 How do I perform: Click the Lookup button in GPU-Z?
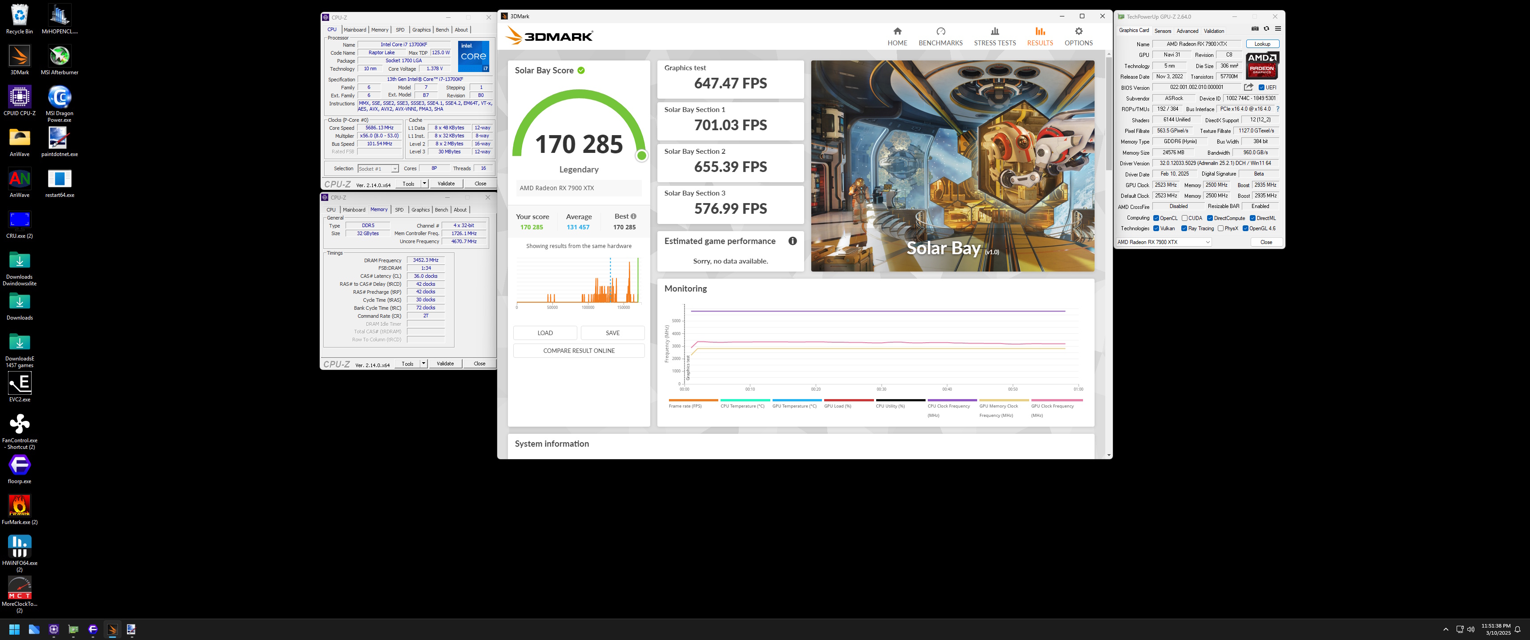click(1262, 44)
